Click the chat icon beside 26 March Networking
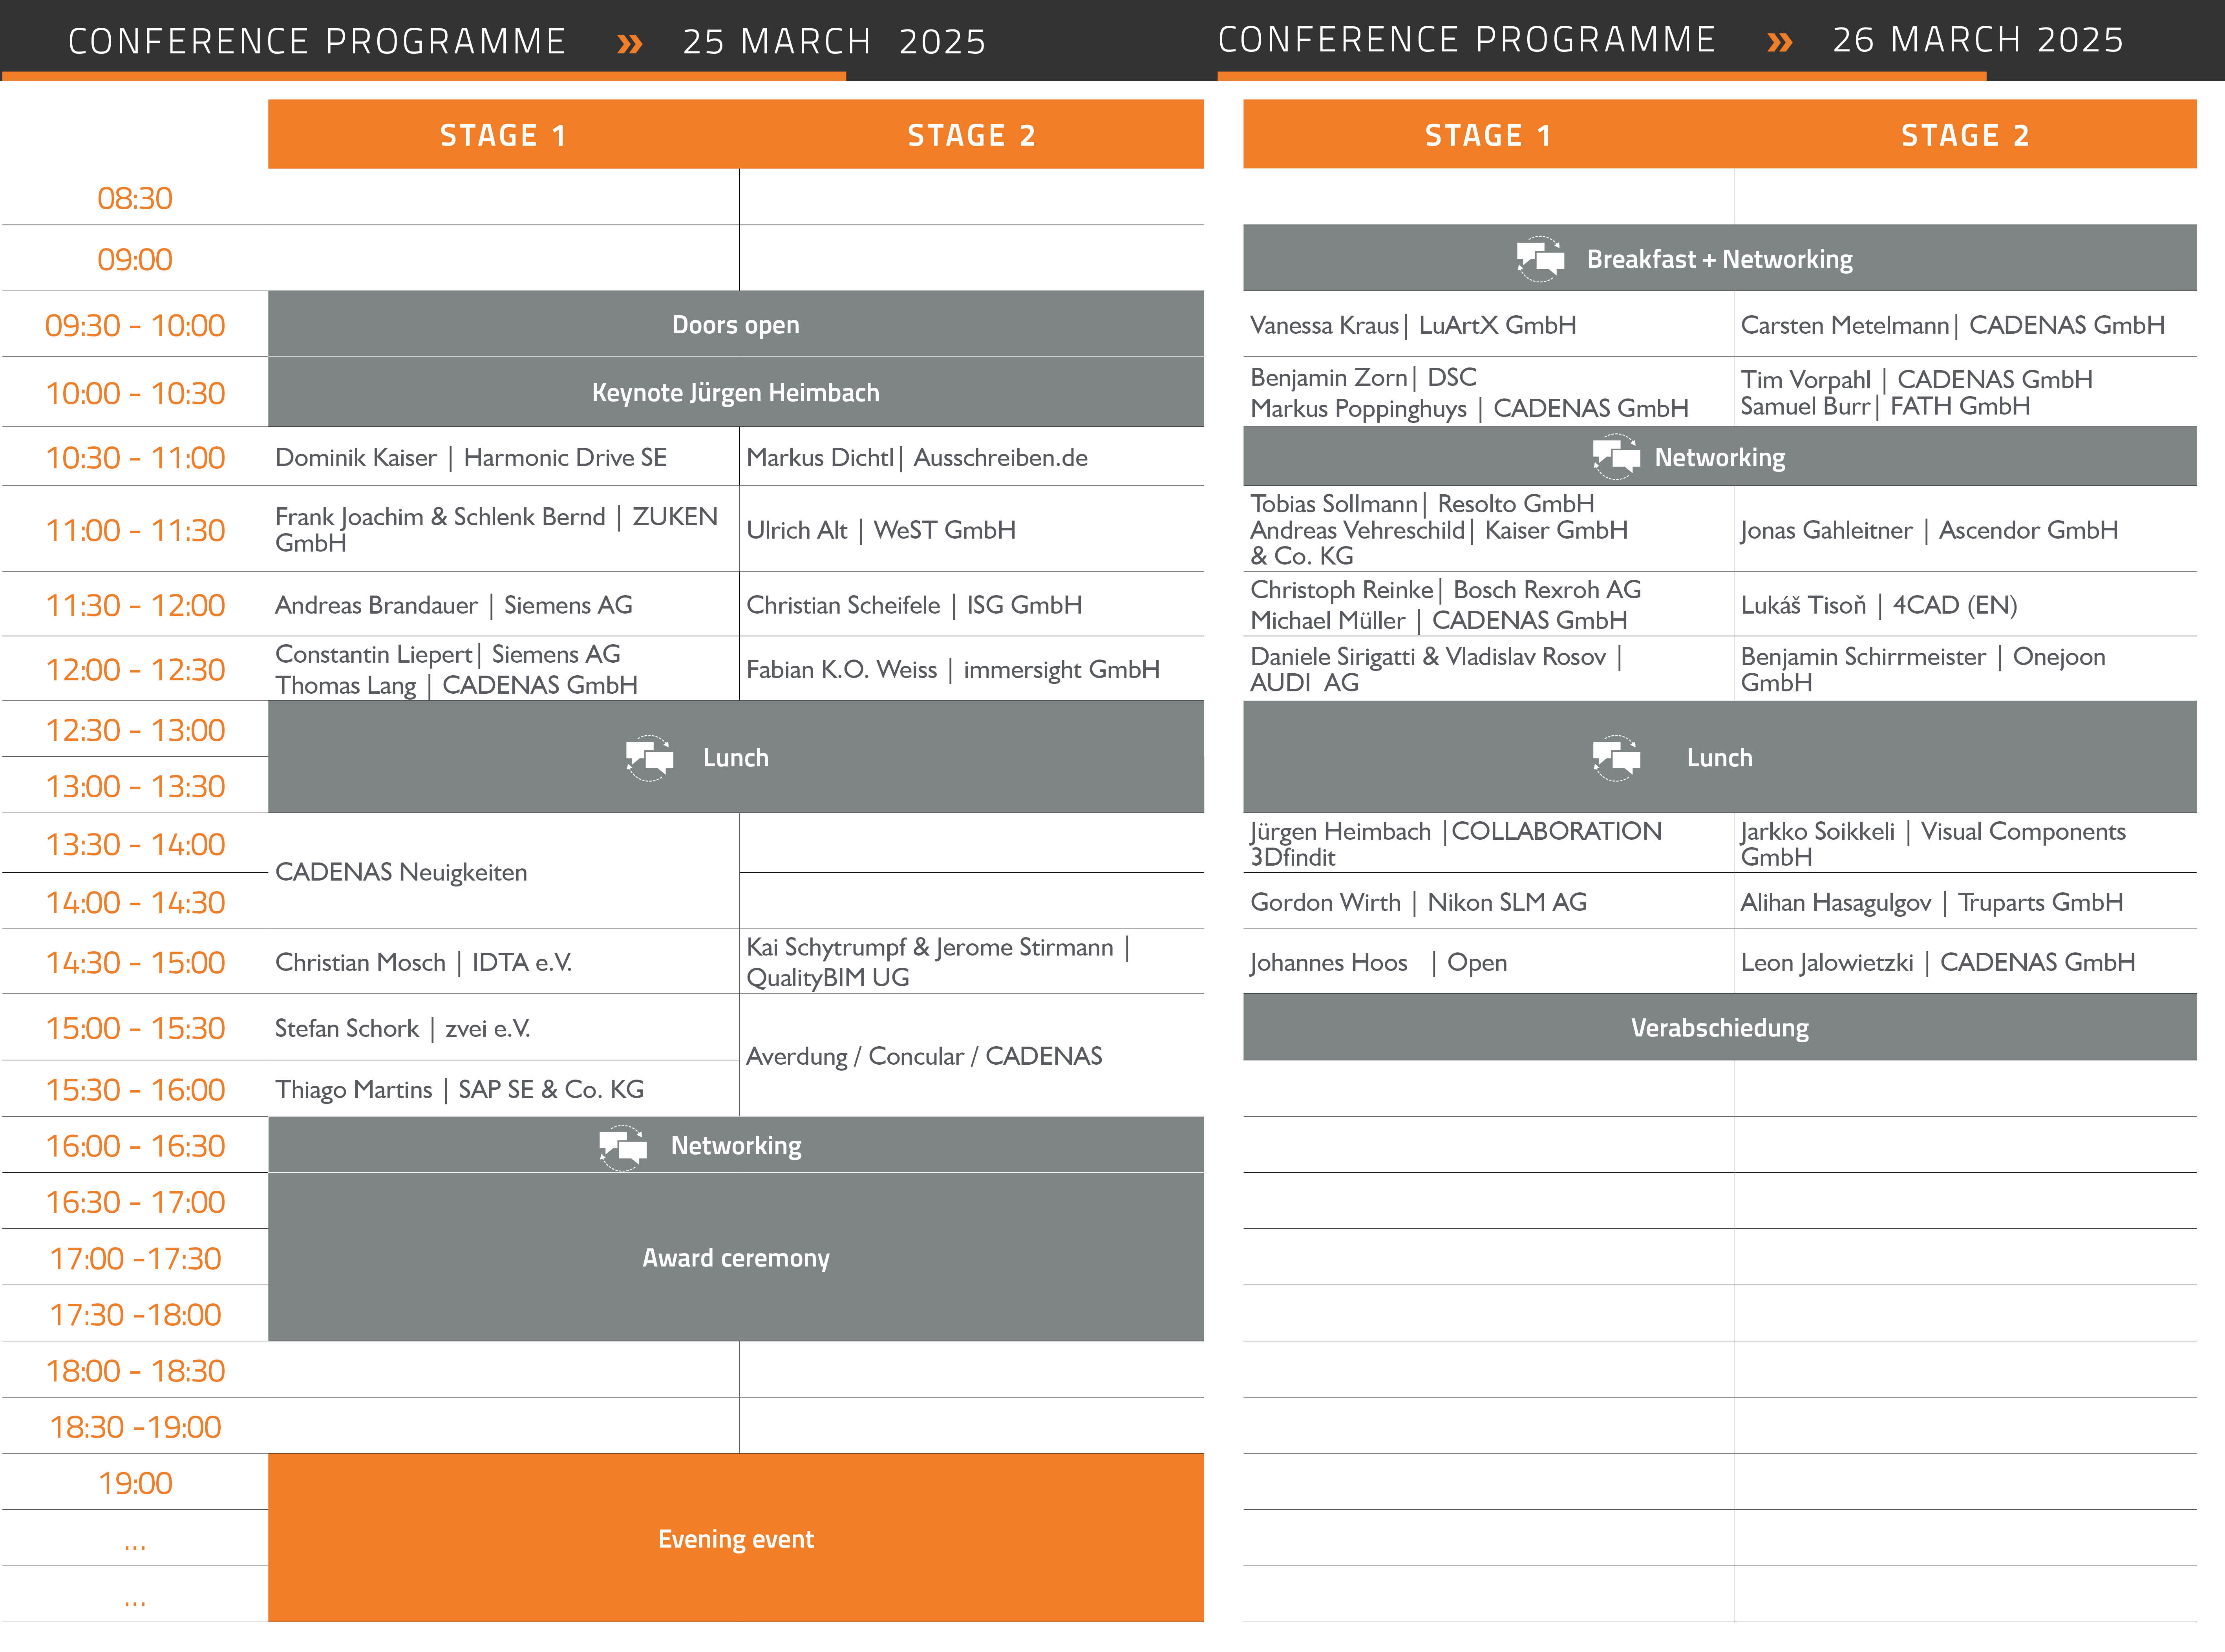 tap(1616, 457)
